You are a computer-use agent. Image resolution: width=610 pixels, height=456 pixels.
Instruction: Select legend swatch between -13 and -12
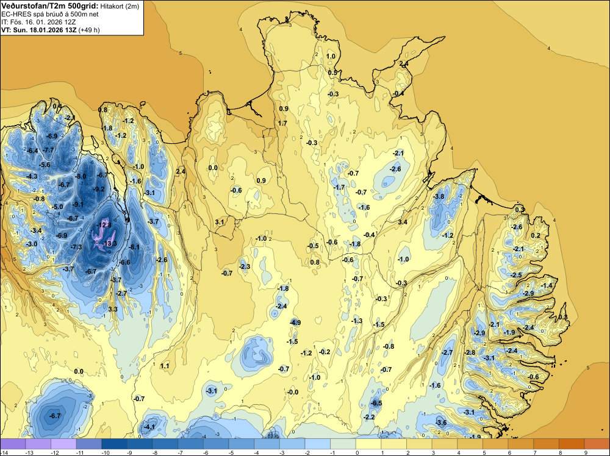pyautogui.click(x=38, y=444)
